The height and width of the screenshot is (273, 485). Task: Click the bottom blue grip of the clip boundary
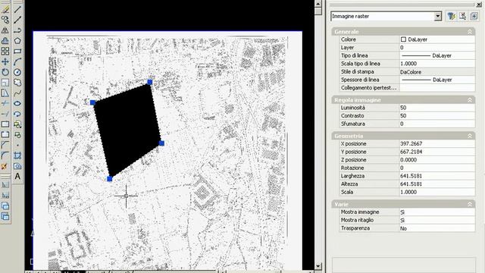coord(109,179)
